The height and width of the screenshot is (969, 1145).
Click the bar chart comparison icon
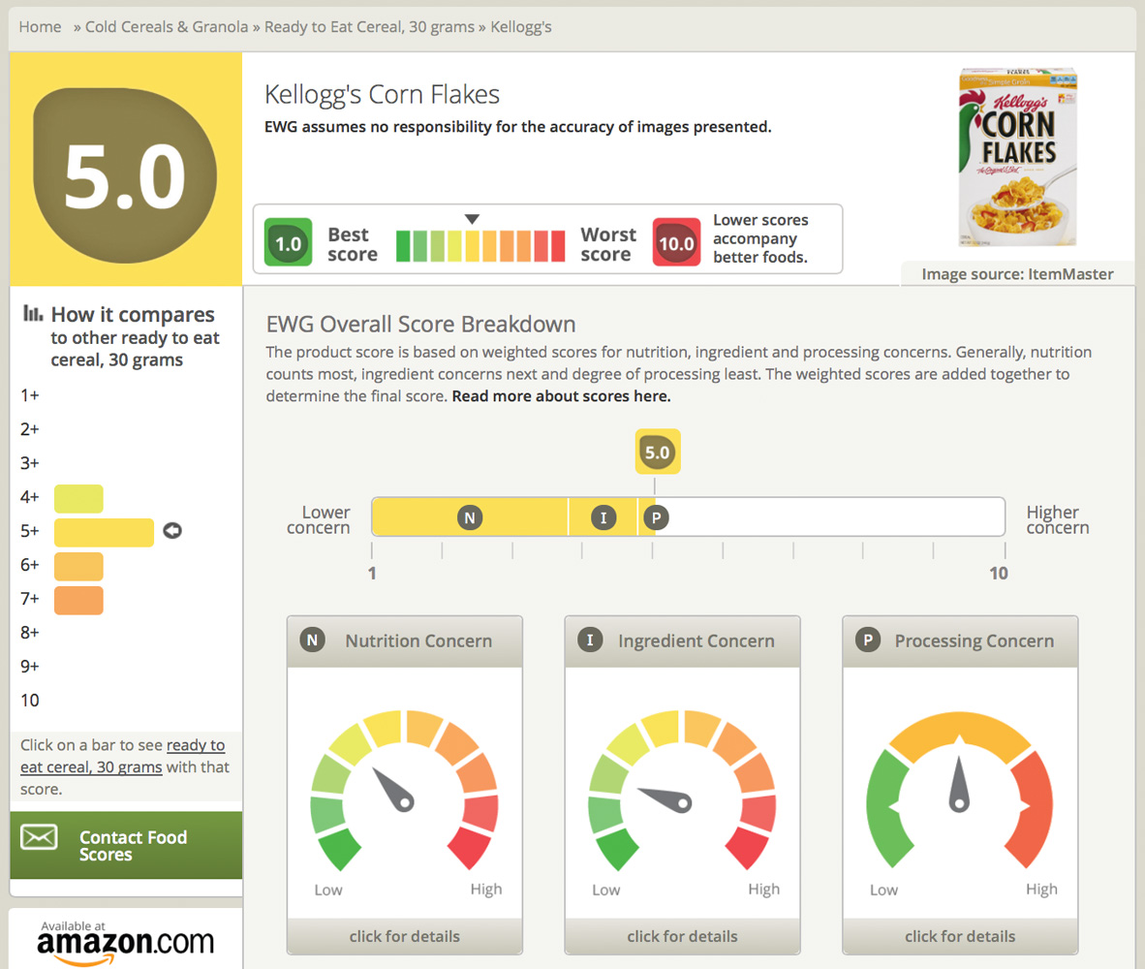[x=33, y=313]
